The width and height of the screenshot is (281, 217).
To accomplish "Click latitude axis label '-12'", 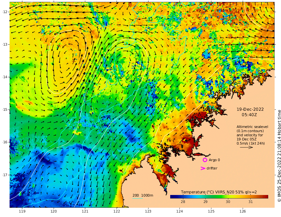I will [x=5, y=12].
